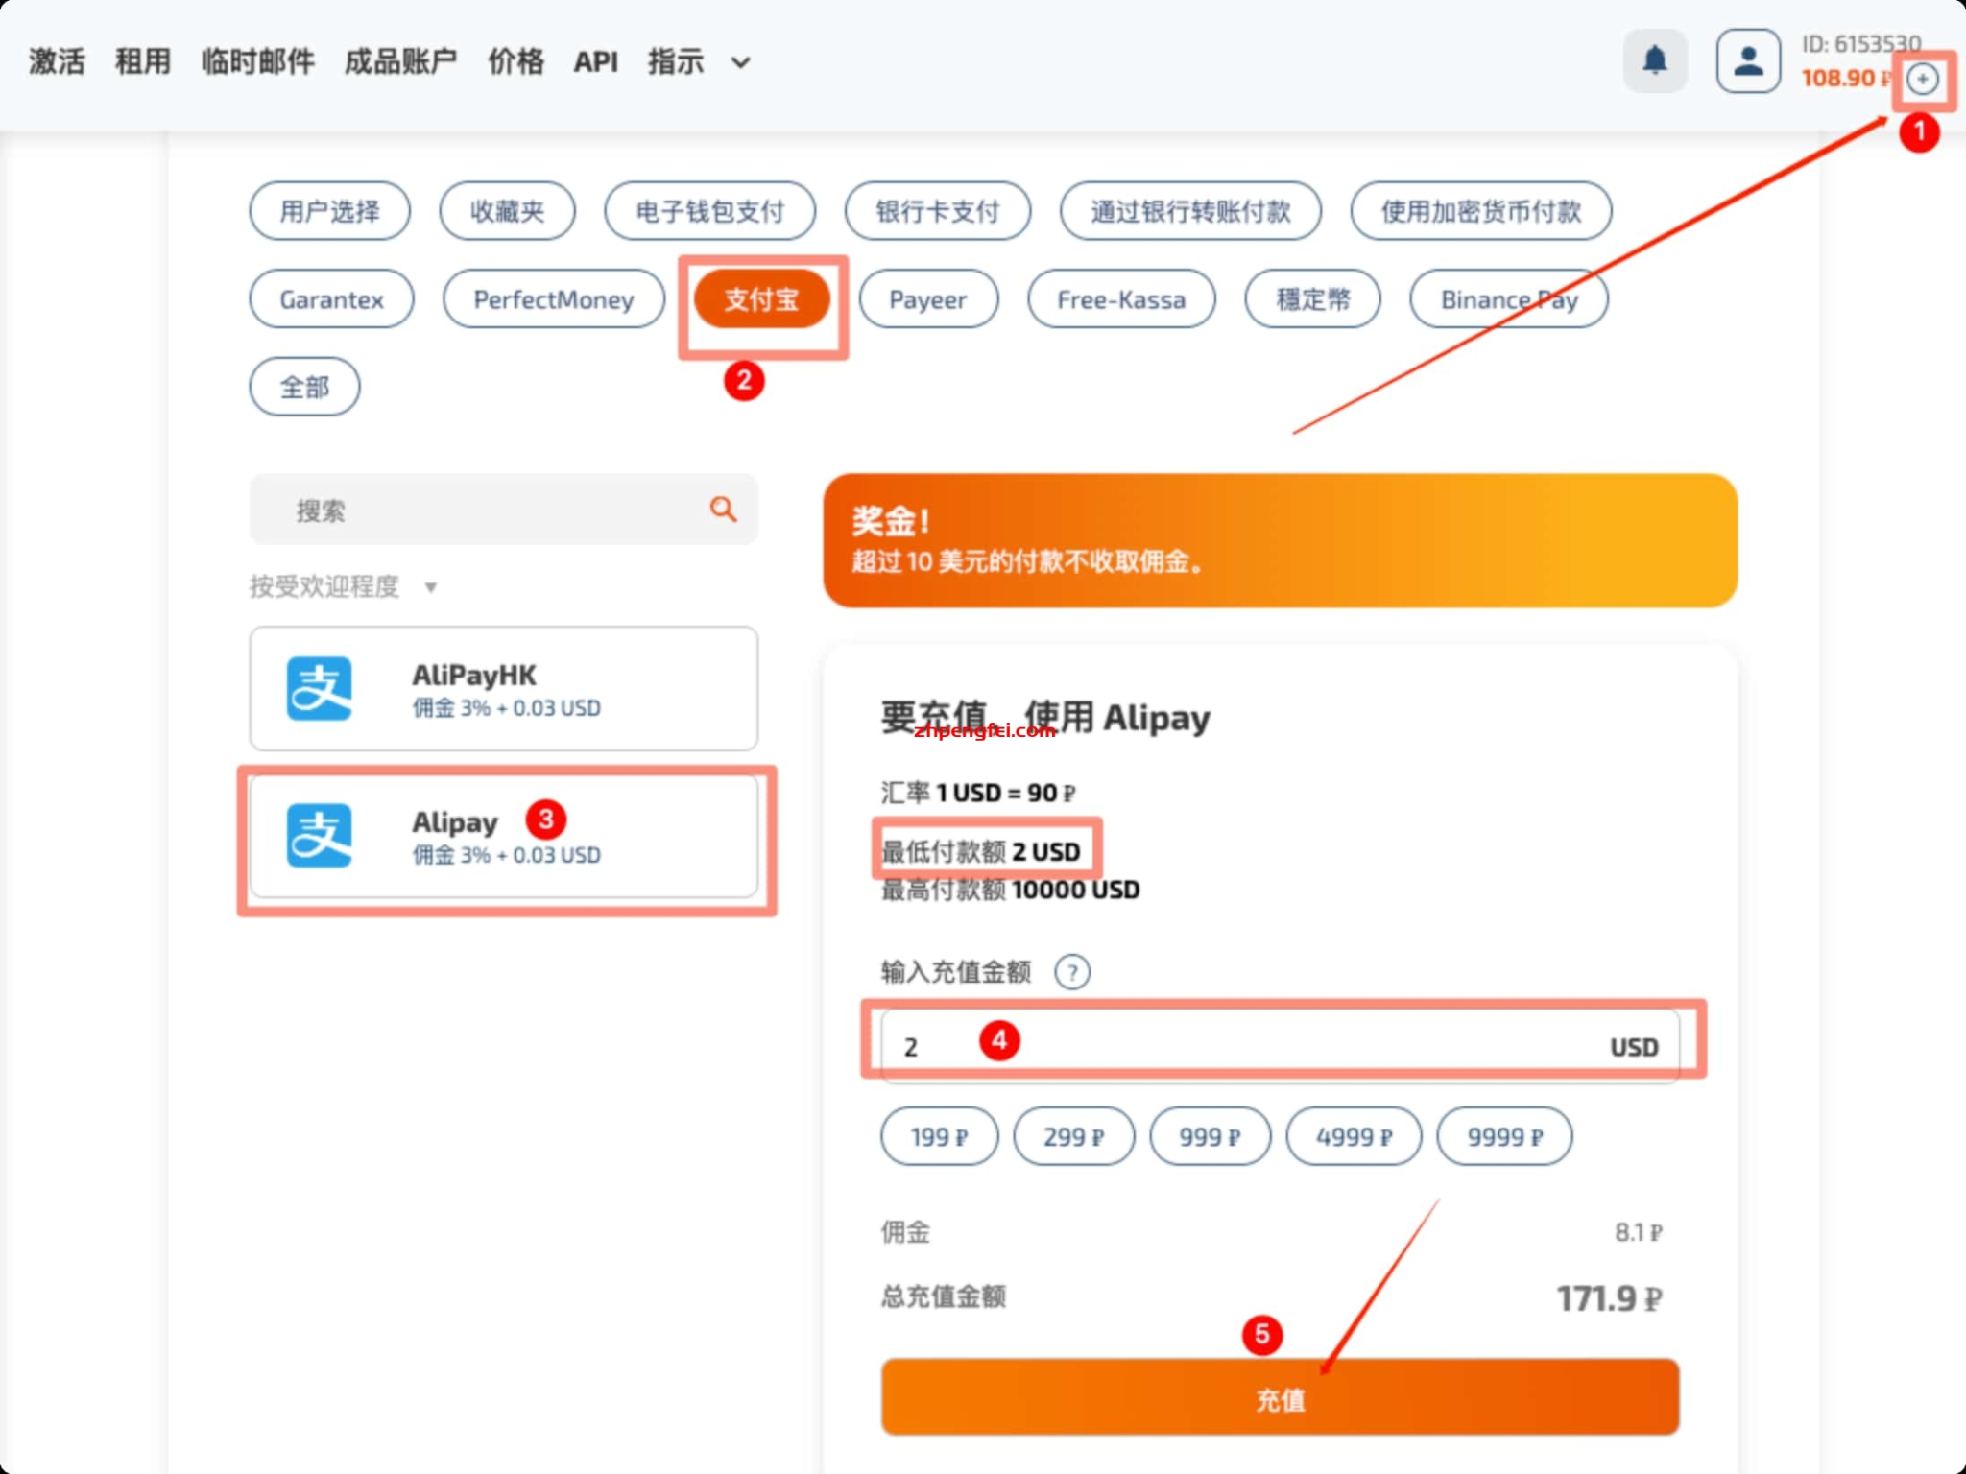1966x1474 pixels.
Task: Choose the 199 ₽ preset amount
Action: tap(939, 1136)
